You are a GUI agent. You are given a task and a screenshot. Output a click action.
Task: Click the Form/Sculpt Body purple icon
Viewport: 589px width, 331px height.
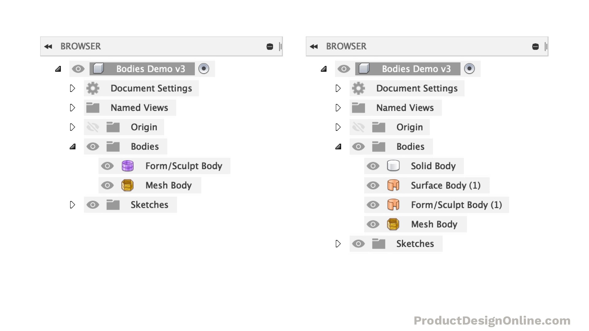pos(127,166)
